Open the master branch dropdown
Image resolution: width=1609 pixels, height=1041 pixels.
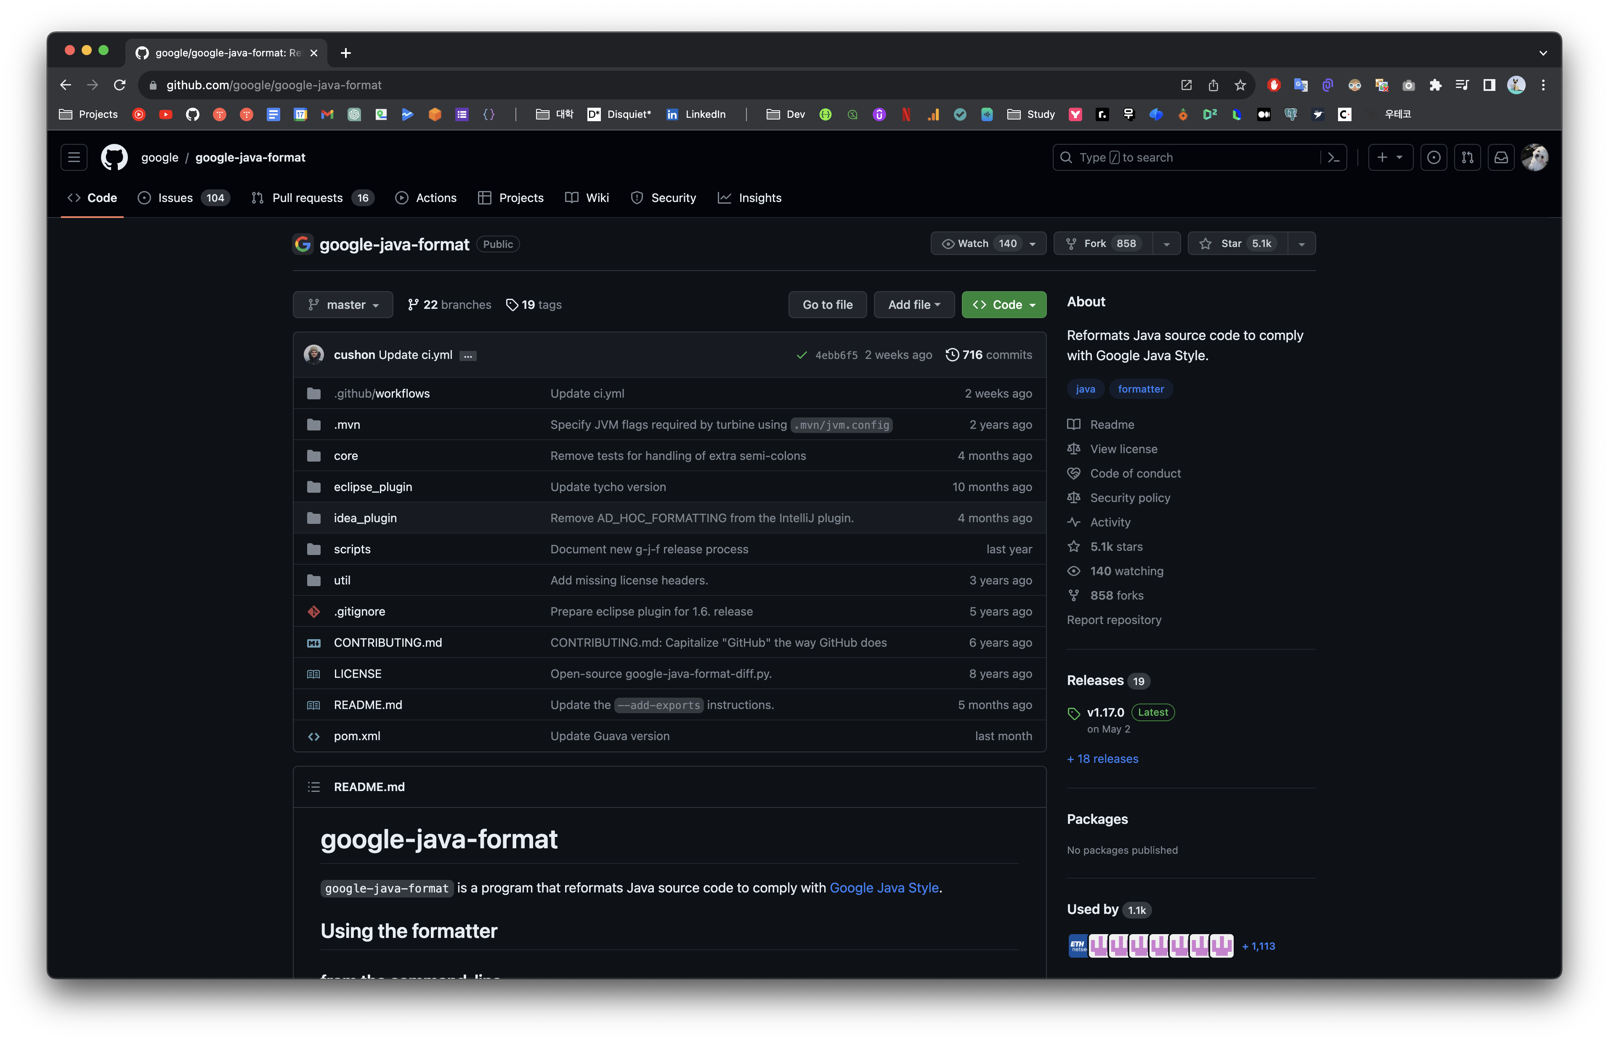click(343, 305)
